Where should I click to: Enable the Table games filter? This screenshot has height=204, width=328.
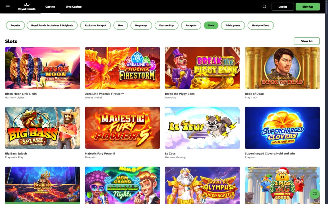click(x=233, y=25)
